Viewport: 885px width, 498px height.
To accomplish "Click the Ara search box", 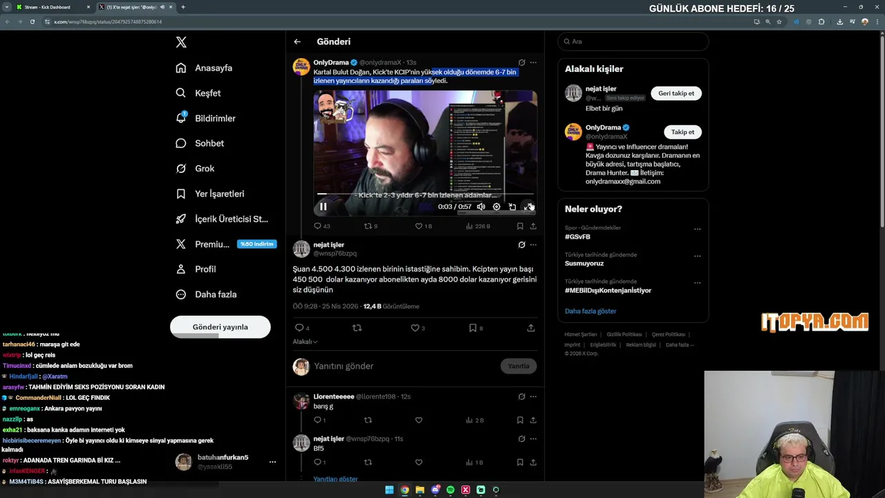I will (x=633, y=41).
